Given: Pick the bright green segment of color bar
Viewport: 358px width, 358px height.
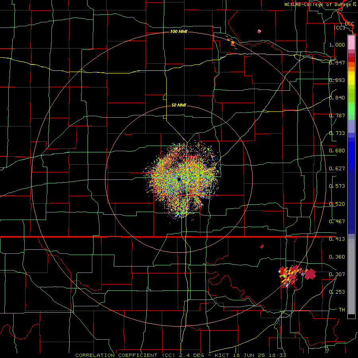Looking at the screenshot, I should (x=351, y=109).
